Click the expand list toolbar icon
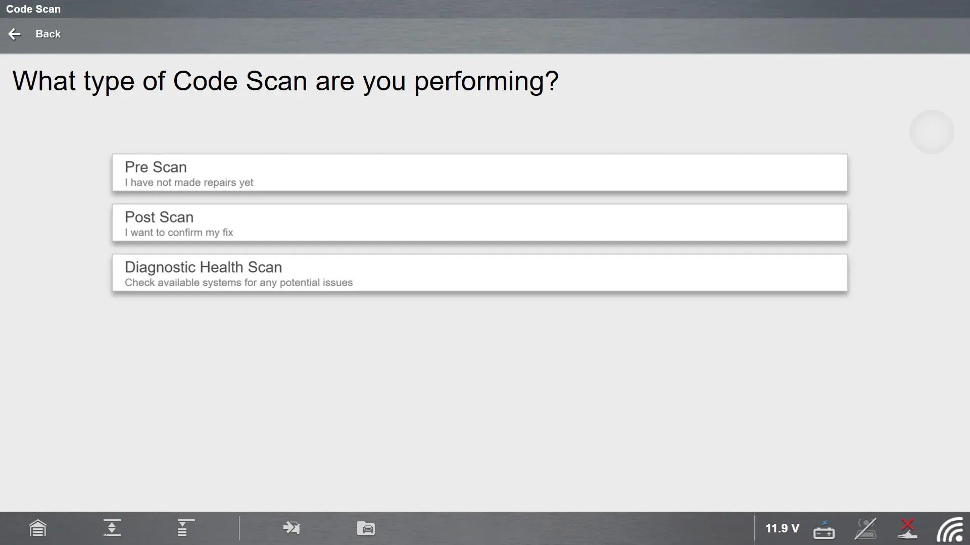The image size is (970, 545). coord(185,528)
